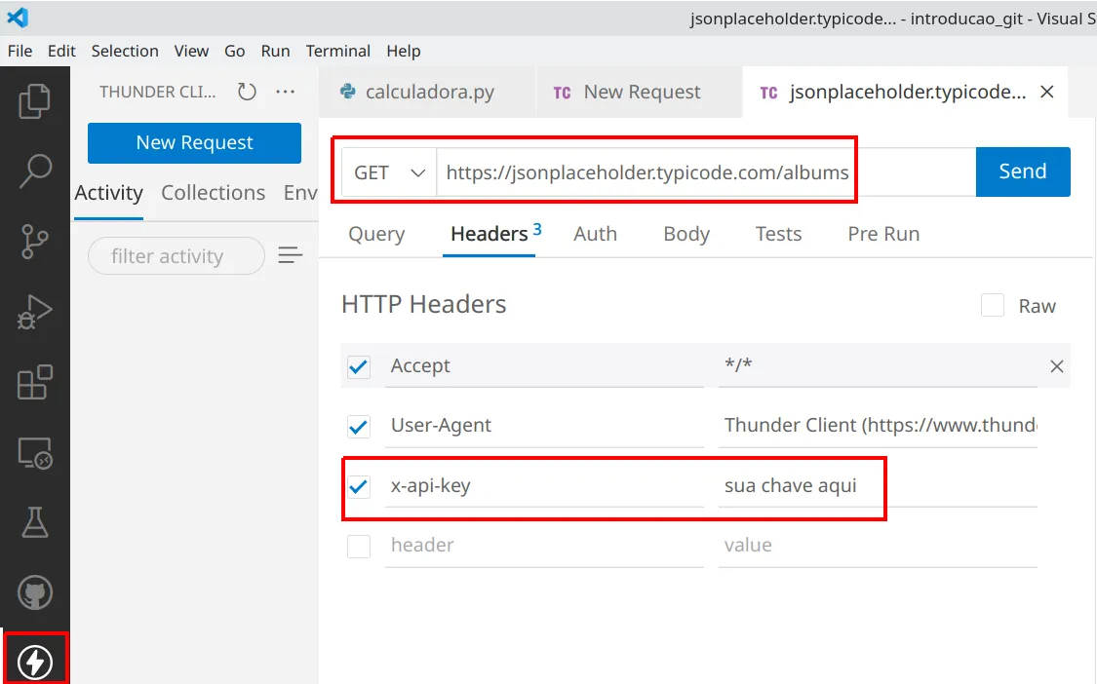Edit the 'sua chave aqui' value field
The height and width of the screenshot is (684, 1097).
coord(878,485)
